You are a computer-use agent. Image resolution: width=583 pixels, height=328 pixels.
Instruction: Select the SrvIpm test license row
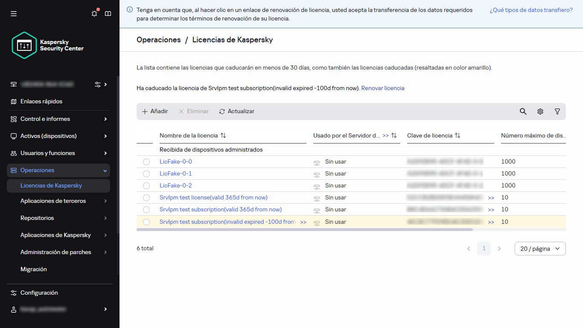(146, 197)
